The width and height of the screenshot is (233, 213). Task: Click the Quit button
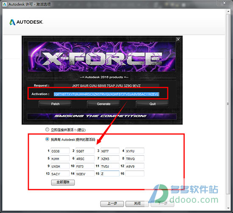point(153,104)
